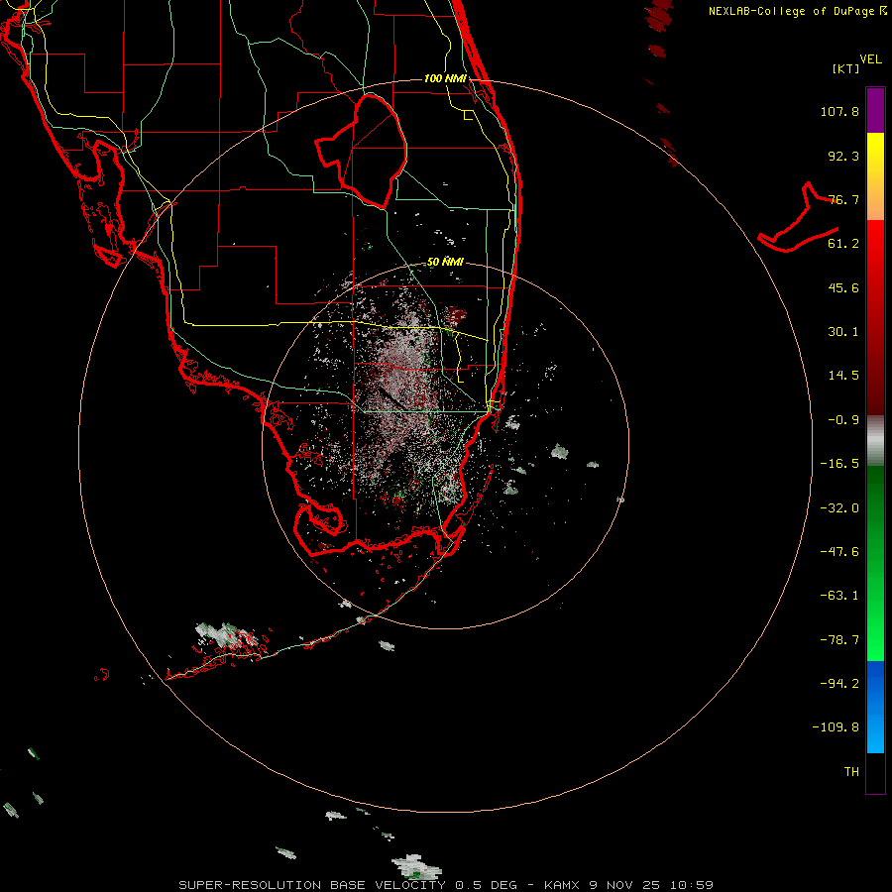Click the 92.3 velocity scale value
The image size is (892, 892).
843,156
